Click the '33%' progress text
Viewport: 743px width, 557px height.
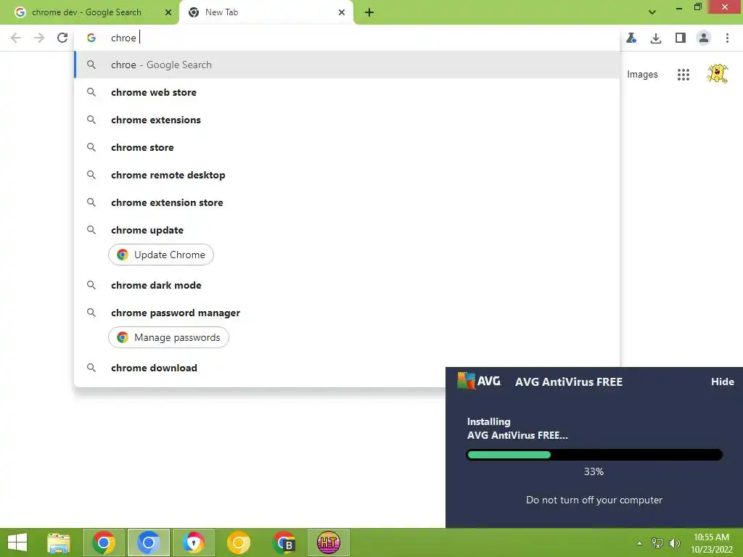pos(594,471)
